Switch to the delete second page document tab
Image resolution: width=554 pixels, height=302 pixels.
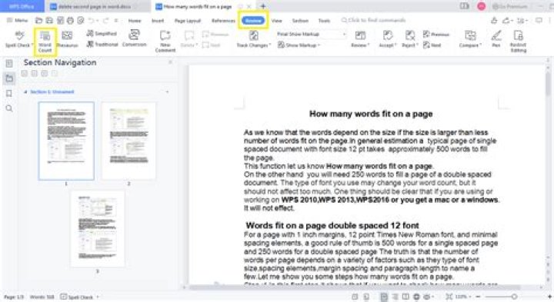95,6
